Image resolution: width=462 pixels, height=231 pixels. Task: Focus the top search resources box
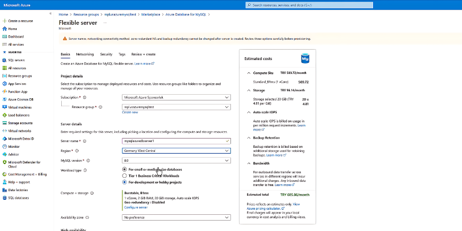point(309,5)
